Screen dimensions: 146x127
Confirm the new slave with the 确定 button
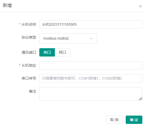(134, 120)
